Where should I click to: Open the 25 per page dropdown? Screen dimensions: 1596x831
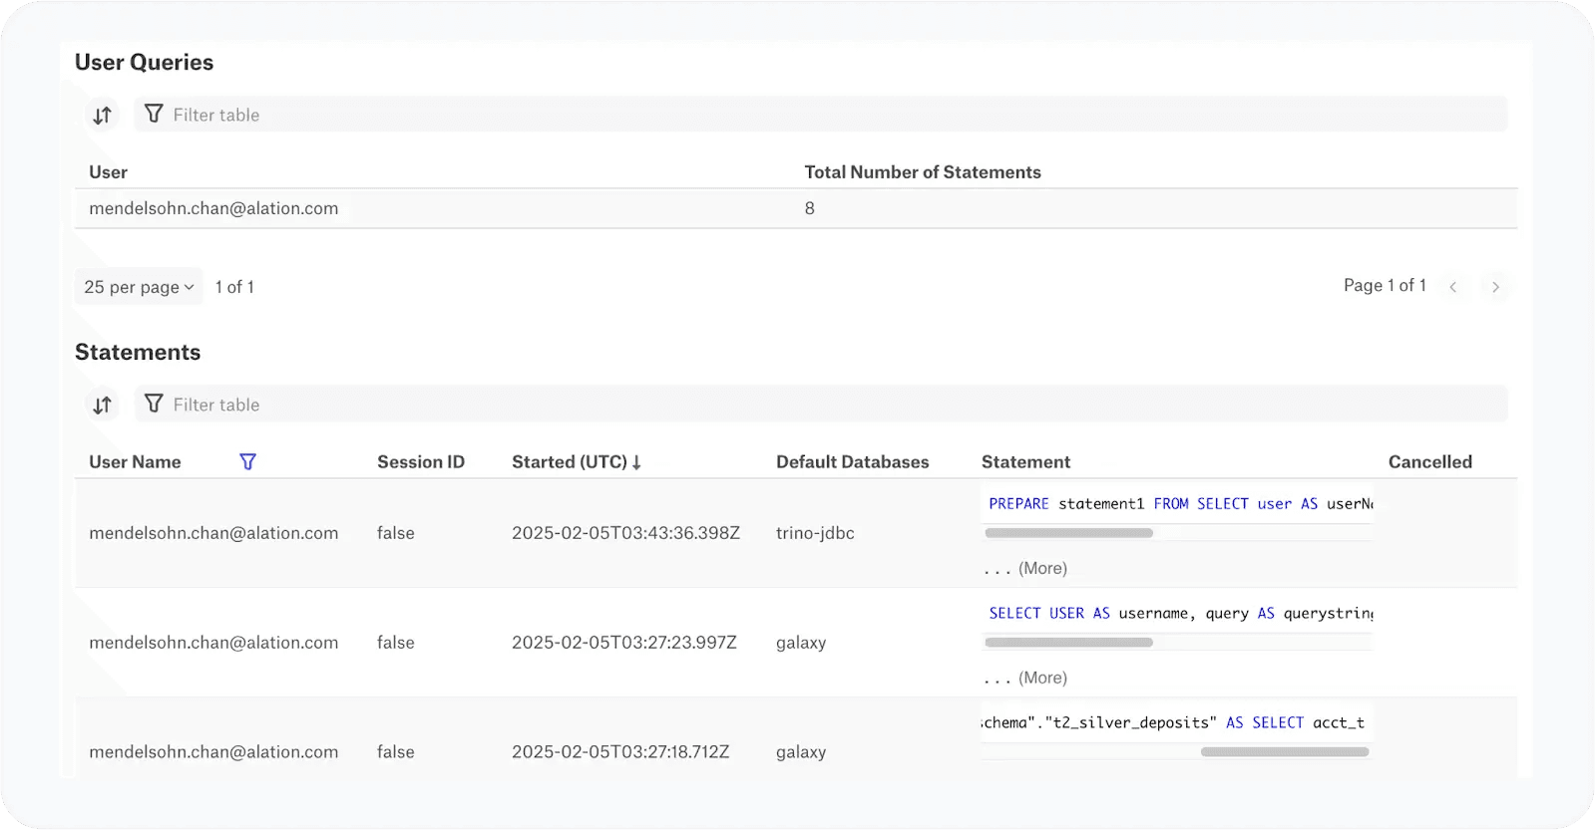139,287
